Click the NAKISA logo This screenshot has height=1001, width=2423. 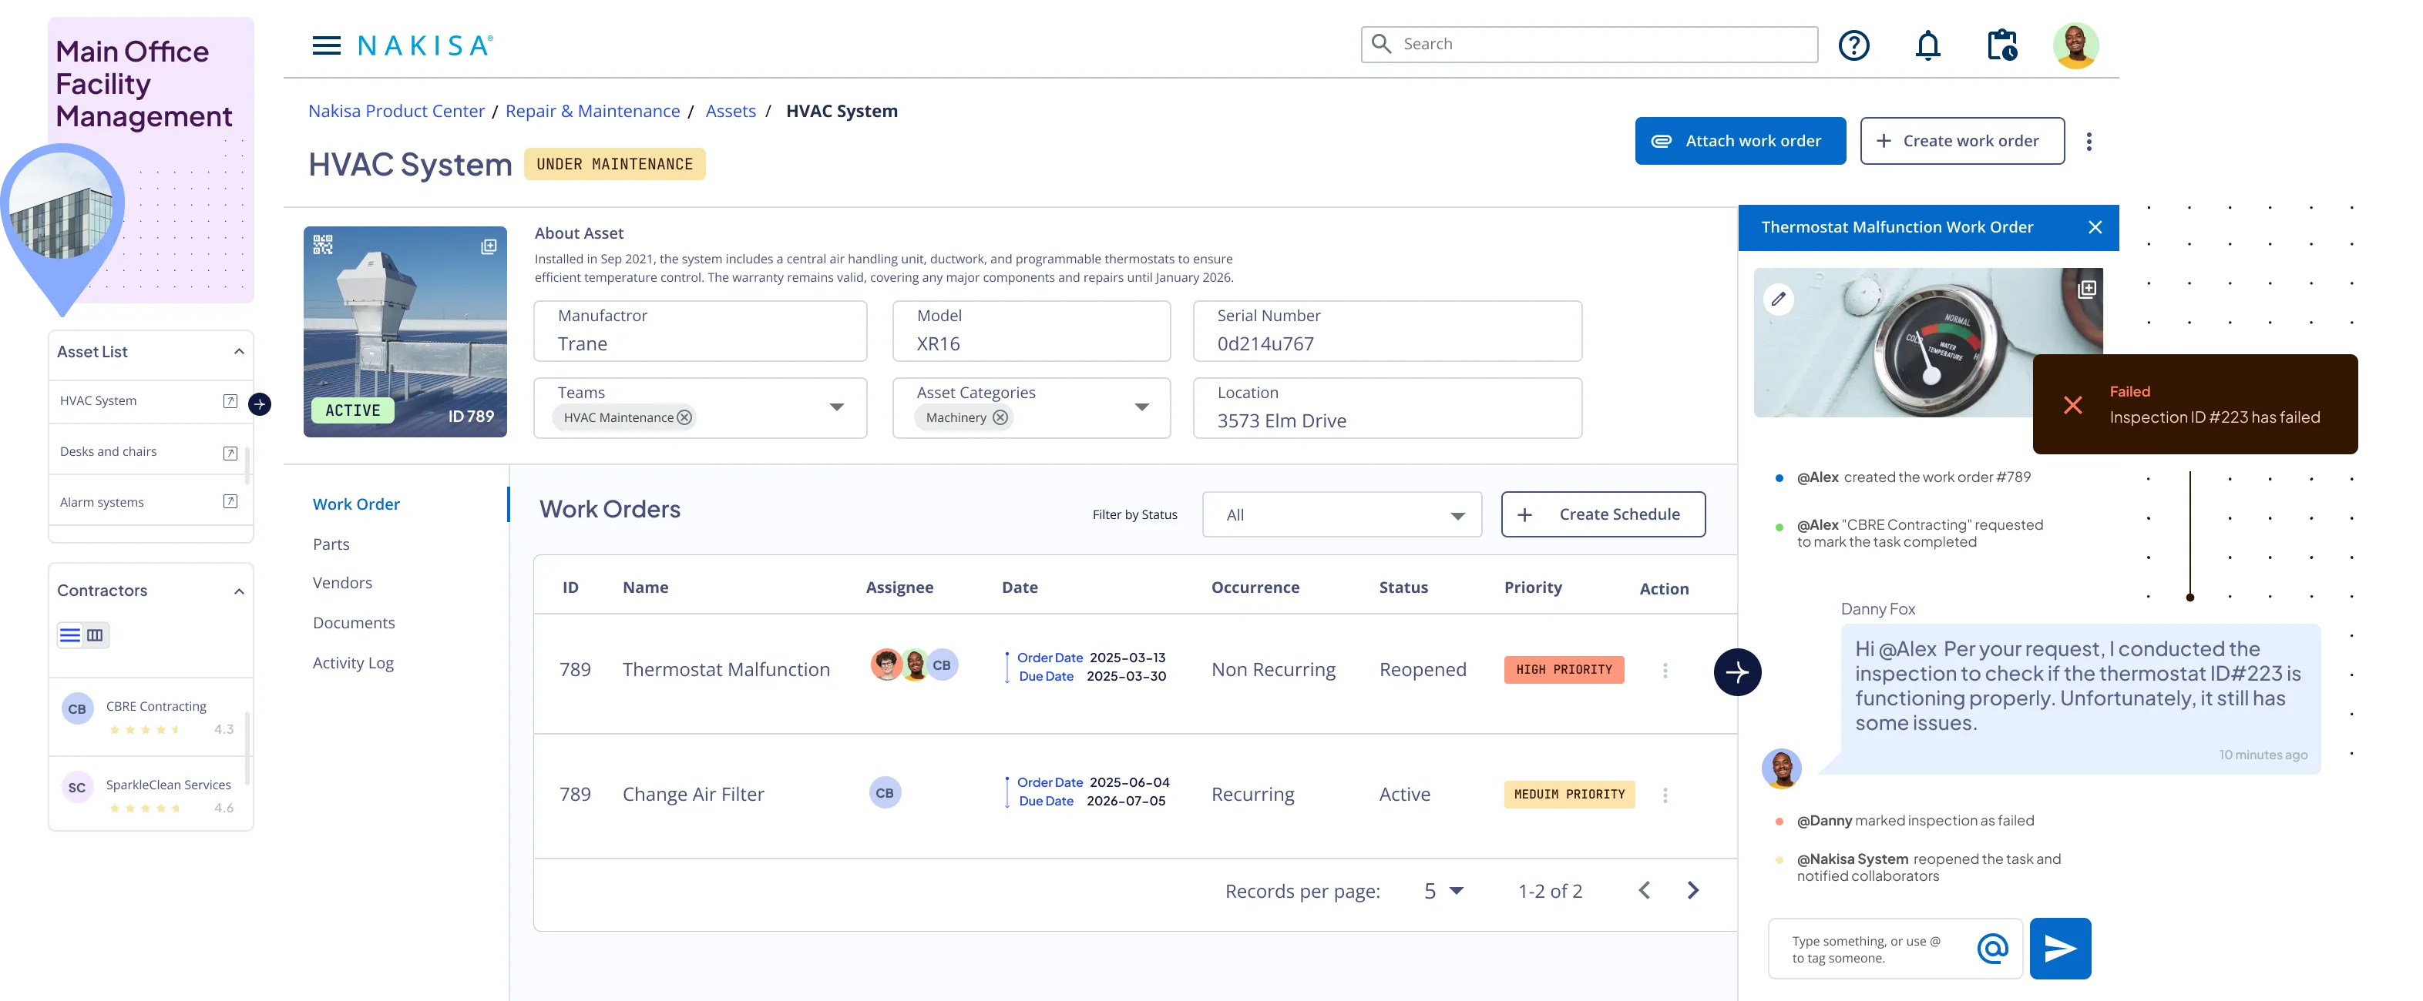(424, 45)
